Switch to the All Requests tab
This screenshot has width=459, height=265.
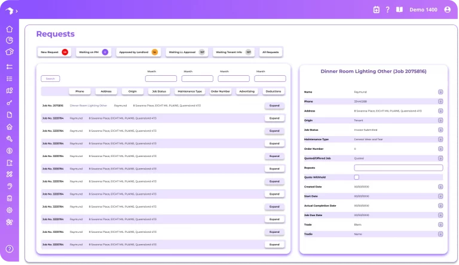click(270, 53)
